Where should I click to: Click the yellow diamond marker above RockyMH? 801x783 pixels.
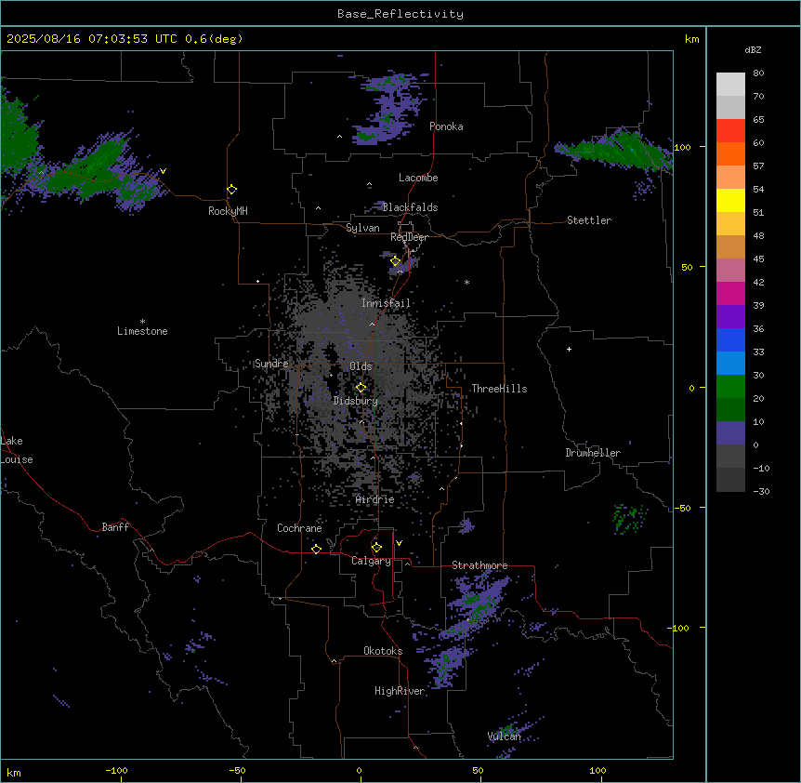[x=231, y=190]
